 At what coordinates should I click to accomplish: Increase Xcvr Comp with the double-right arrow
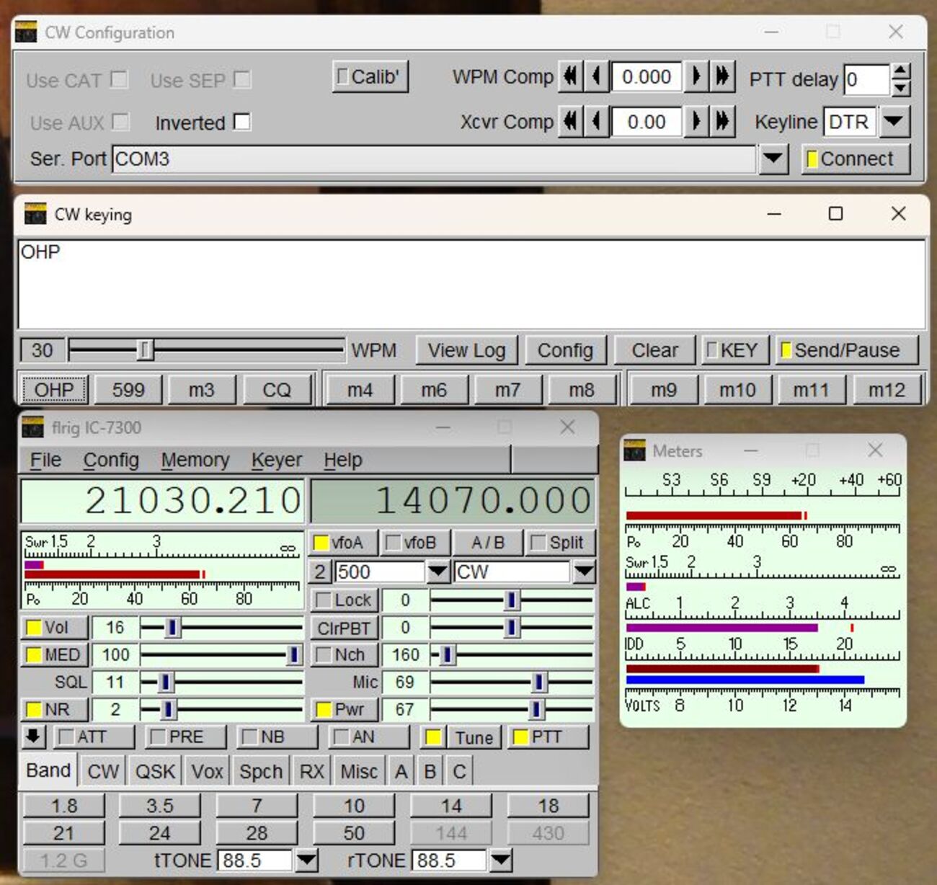click(722, 121)
